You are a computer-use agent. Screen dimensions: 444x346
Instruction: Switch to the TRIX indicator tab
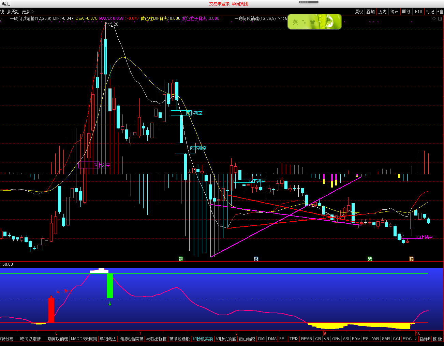point(294,339)
